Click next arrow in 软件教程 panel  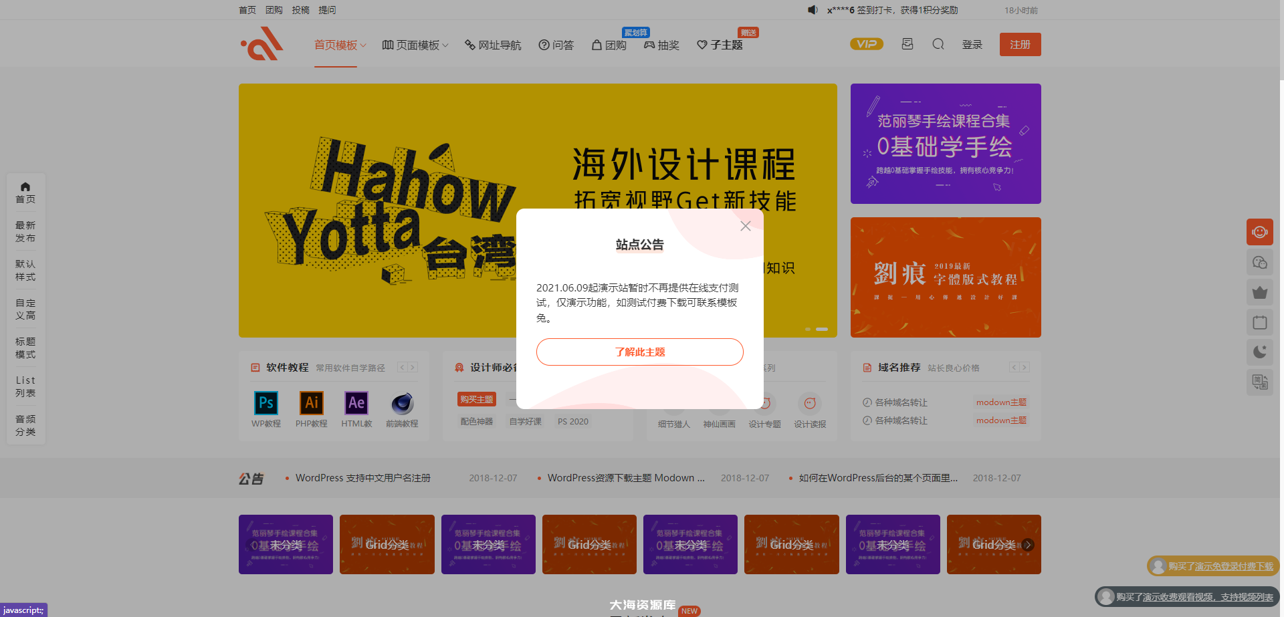pyautogui.click(x=413, y=368)
